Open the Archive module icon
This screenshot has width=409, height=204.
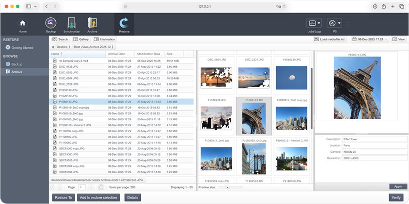[x=92, y=23]
